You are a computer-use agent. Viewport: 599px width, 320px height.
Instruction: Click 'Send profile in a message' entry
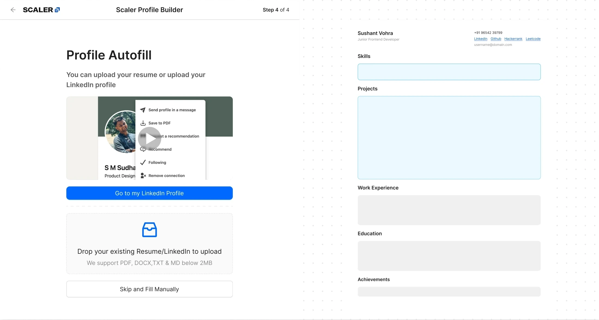172,110
